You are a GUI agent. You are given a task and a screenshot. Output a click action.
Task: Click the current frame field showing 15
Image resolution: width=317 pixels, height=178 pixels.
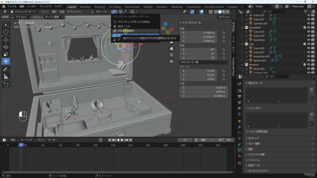tap(185, 140)
